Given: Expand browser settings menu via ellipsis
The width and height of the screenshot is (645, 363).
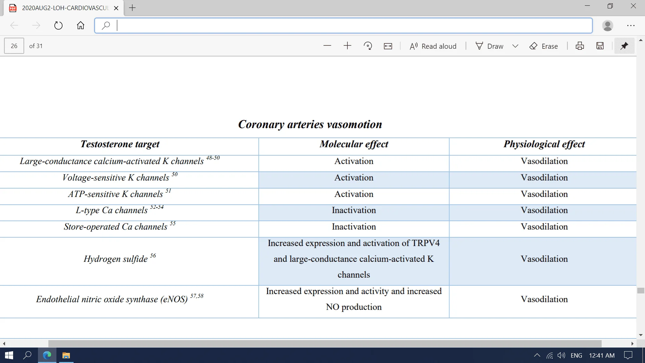Looking at the screenshot, I should [631, 25].
